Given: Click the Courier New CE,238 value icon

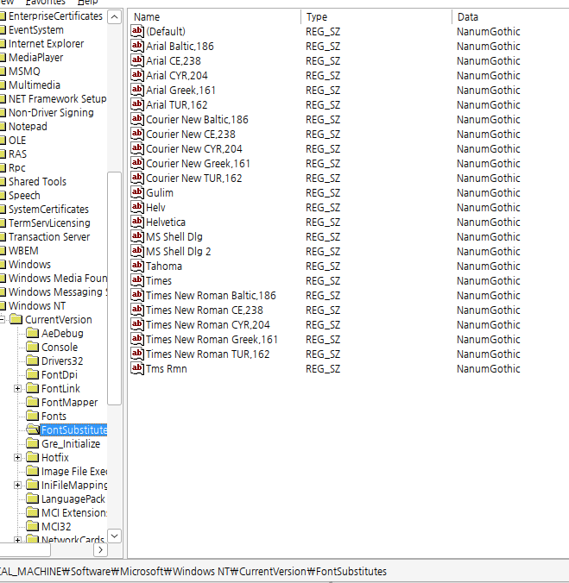Looking at the screenshot, I should pyautogui.click(x=137, y=134).
